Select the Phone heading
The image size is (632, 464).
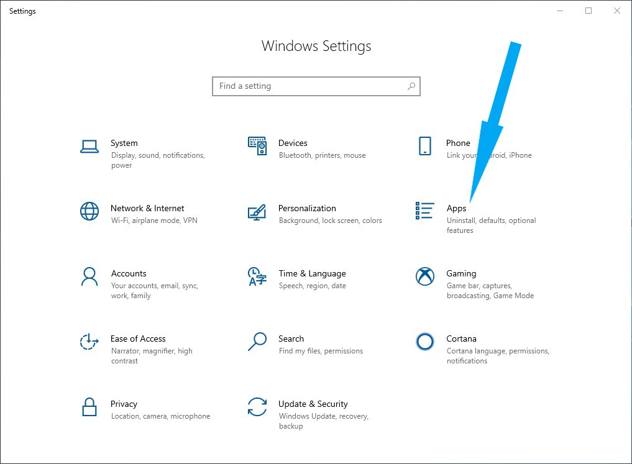pos(458,143)
